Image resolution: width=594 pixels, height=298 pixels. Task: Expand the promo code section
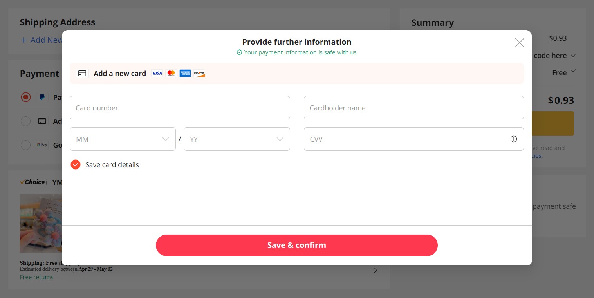click(x=573, y=55)
